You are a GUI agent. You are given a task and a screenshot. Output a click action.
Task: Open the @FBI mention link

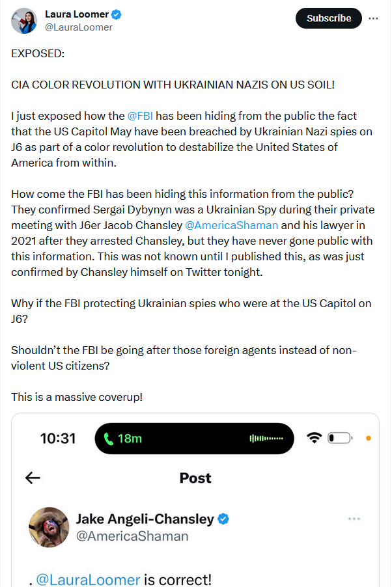(x=140, y=116)
